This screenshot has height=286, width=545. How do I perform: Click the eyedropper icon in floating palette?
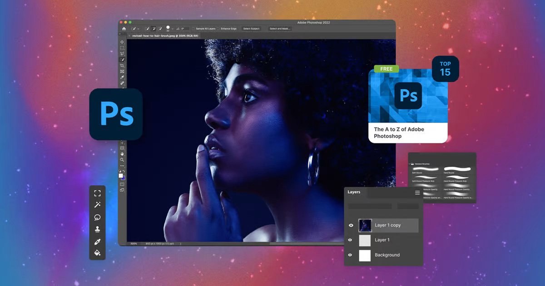point(97,241)
